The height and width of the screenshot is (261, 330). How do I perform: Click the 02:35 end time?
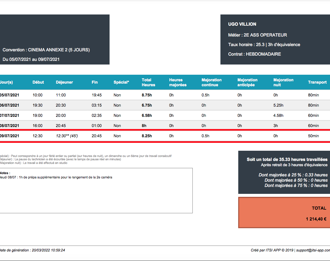point(97,116)
